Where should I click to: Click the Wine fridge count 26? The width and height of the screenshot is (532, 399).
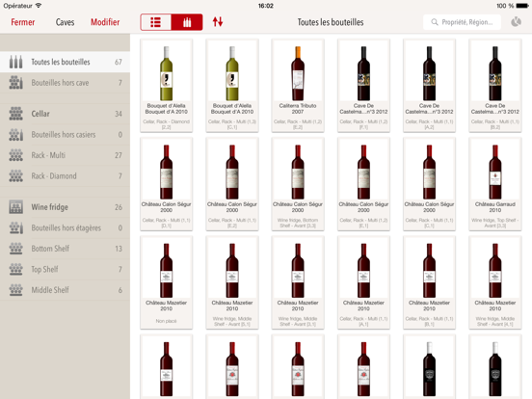[119, 207]
